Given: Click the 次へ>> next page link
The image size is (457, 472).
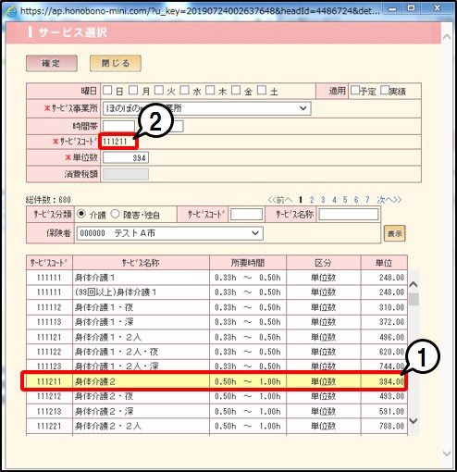Looking at the screenshot, I should [389, 200].
